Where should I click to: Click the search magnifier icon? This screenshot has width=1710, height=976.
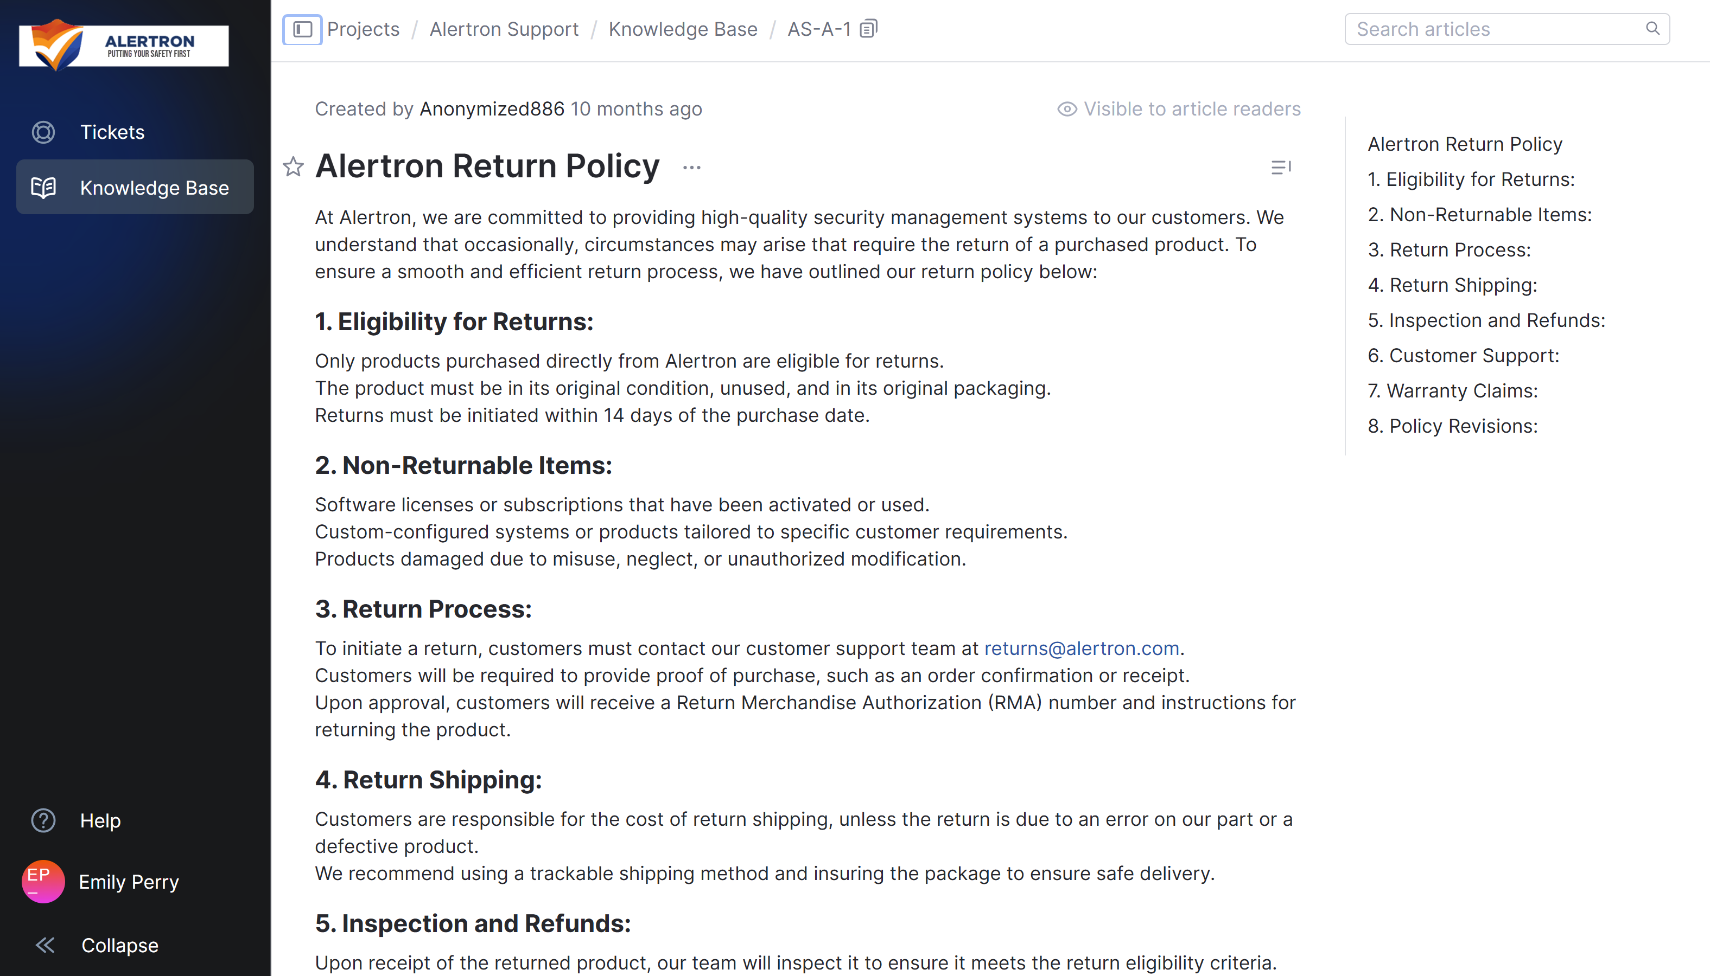click(x=1652, y=29)
